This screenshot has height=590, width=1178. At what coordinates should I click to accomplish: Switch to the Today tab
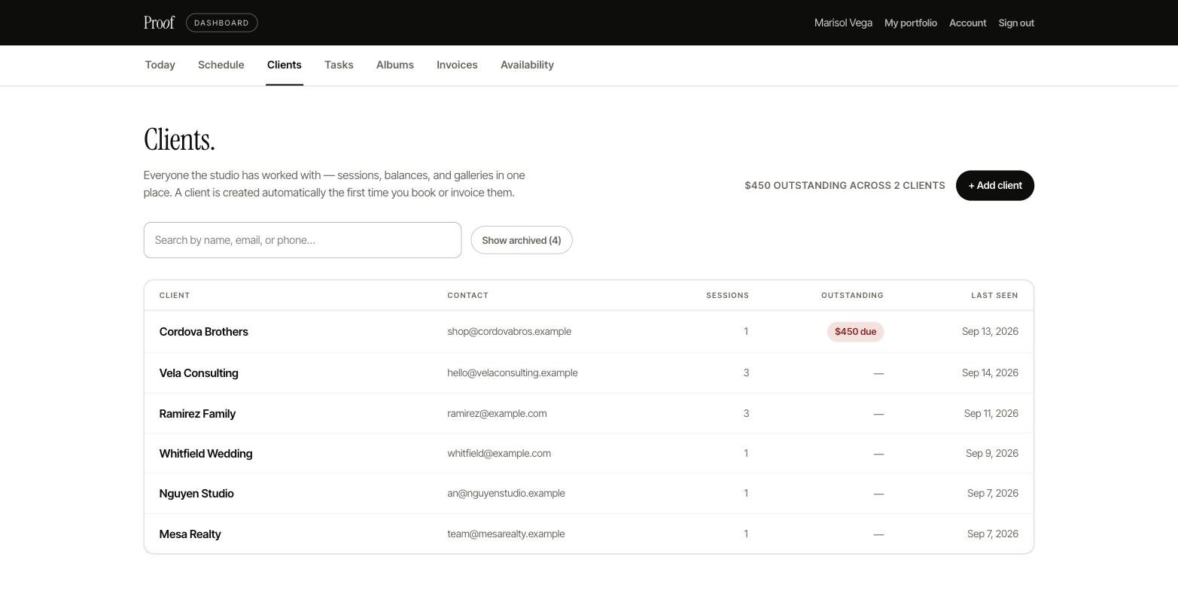coord(160,65)
